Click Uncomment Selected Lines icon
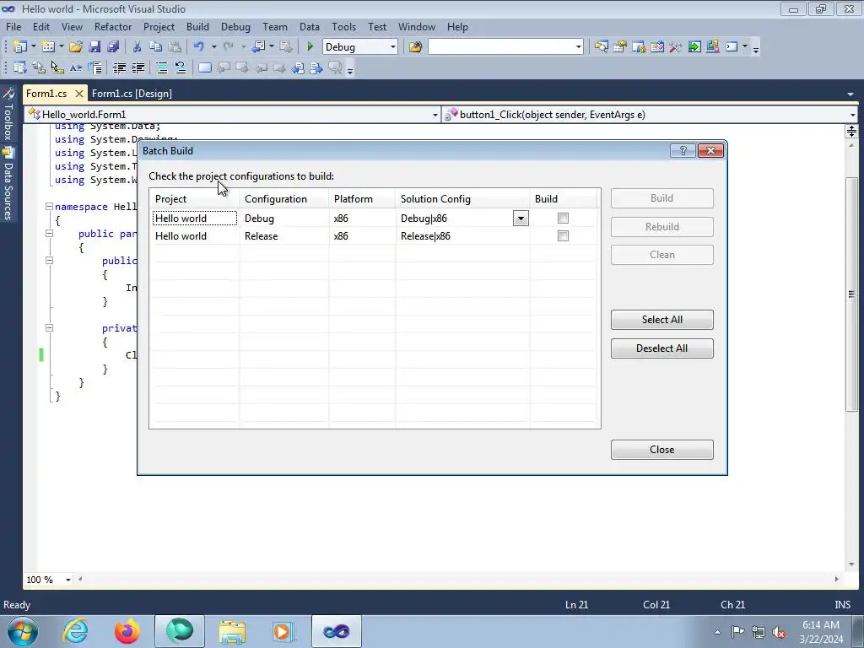864x648 pixels. pyautogui.click(x=181, y=67)
